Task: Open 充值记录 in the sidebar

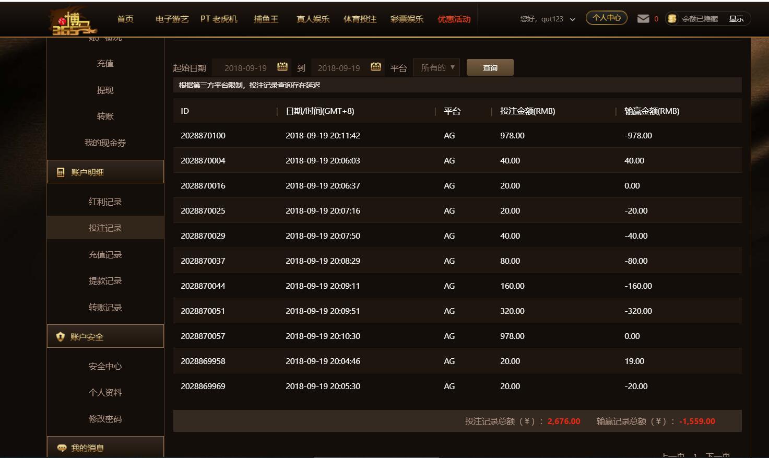Action: tap(105, 255)
